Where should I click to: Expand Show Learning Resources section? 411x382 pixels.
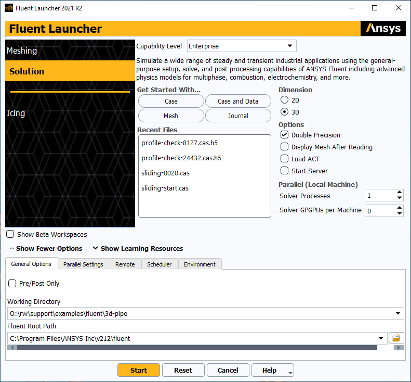coord(138,249)
